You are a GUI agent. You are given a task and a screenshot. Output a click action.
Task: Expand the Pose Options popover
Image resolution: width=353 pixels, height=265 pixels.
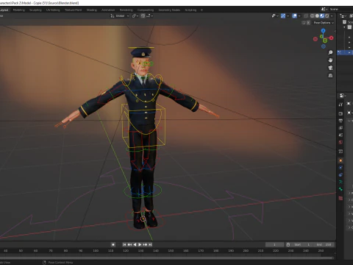click(324, 23)
